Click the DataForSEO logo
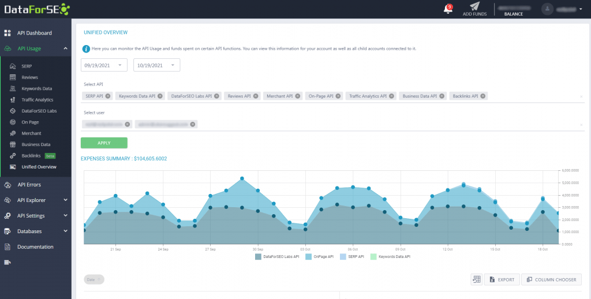This screenshot has height=299, width=591. tap(37, 9)
